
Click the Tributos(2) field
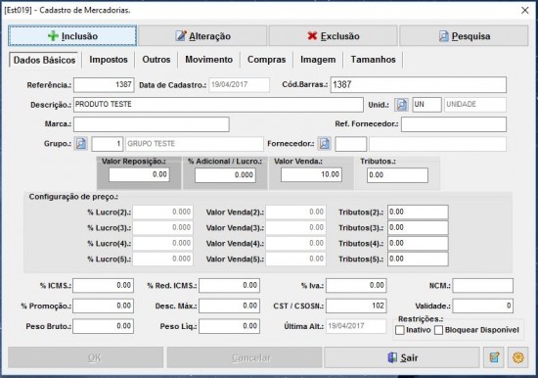(x=418, y=213)
